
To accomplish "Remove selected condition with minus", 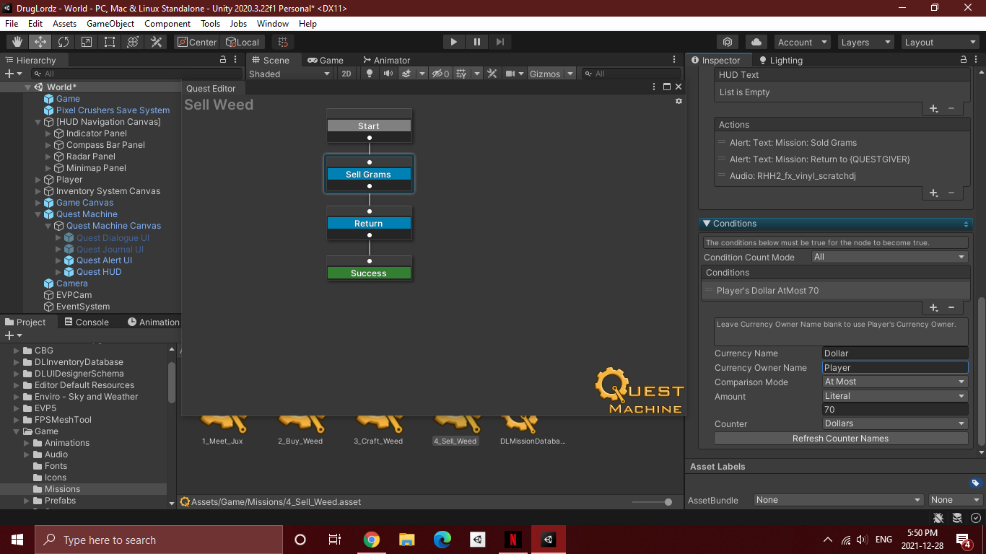I will tap(951, 307).
